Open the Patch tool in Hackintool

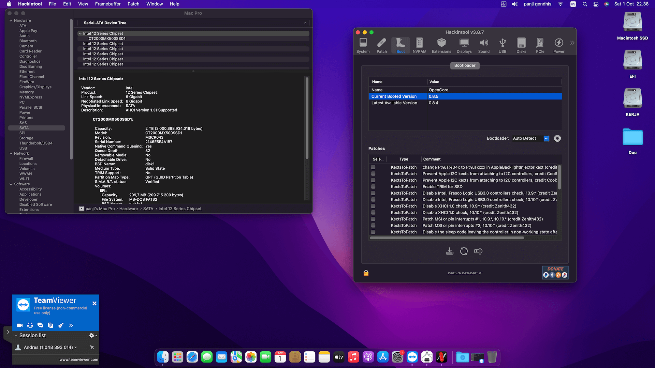(382, 45)
